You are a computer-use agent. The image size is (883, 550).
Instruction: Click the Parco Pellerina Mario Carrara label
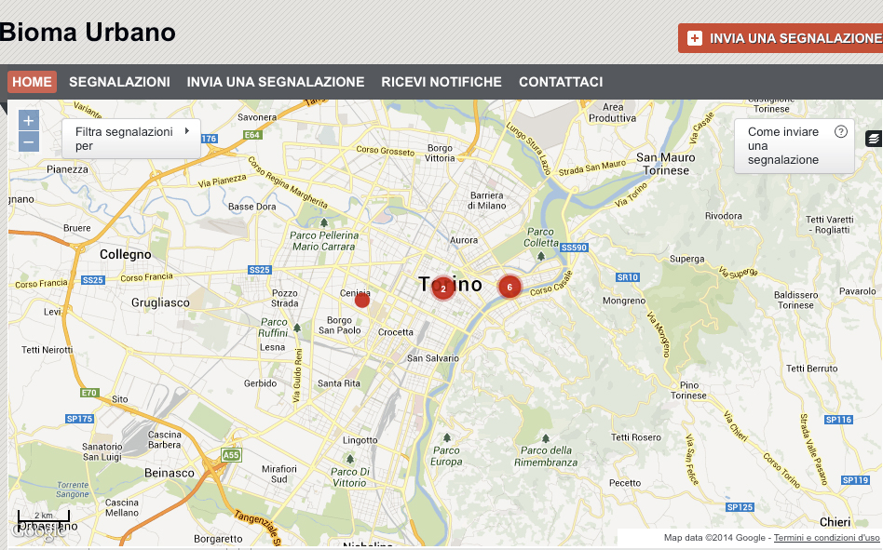click(x=324, y=241)
